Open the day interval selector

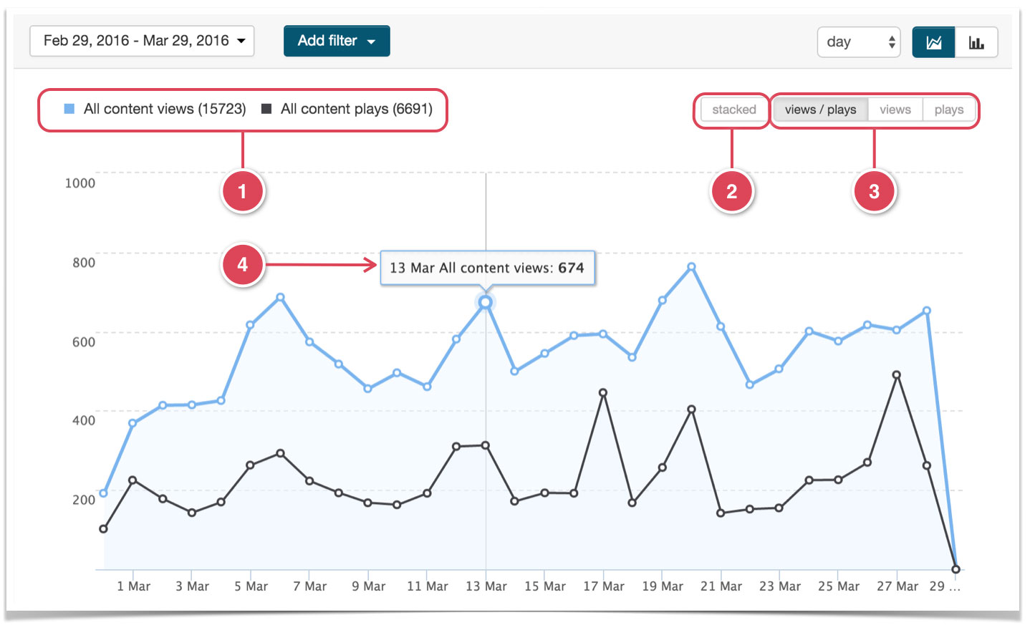pyautogui.click(x=859, y=42)
